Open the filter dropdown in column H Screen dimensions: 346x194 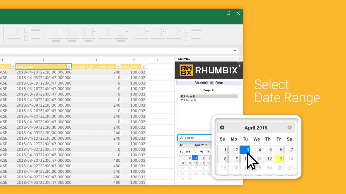[13, 67]
